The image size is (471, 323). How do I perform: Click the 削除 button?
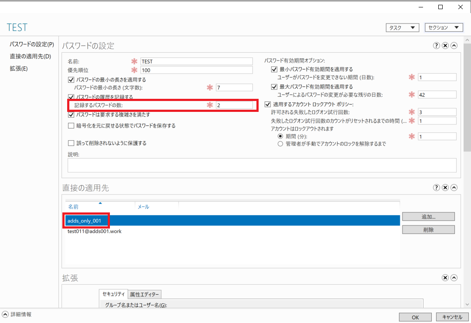(428, 230)
